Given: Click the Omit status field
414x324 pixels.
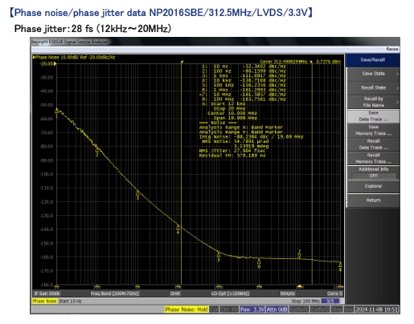Looking at the screenshot, I should 174,294.
